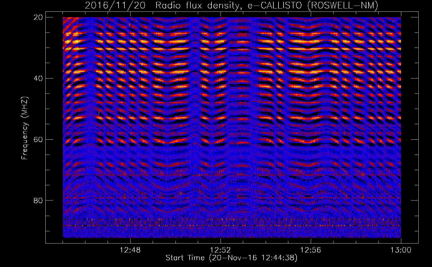
Task: Click the 40 MHz frequency tick label
Action: click(38, 78)
